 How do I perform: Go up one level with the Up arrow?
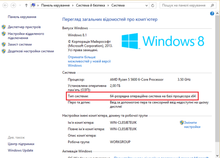[x=26, y=6]
